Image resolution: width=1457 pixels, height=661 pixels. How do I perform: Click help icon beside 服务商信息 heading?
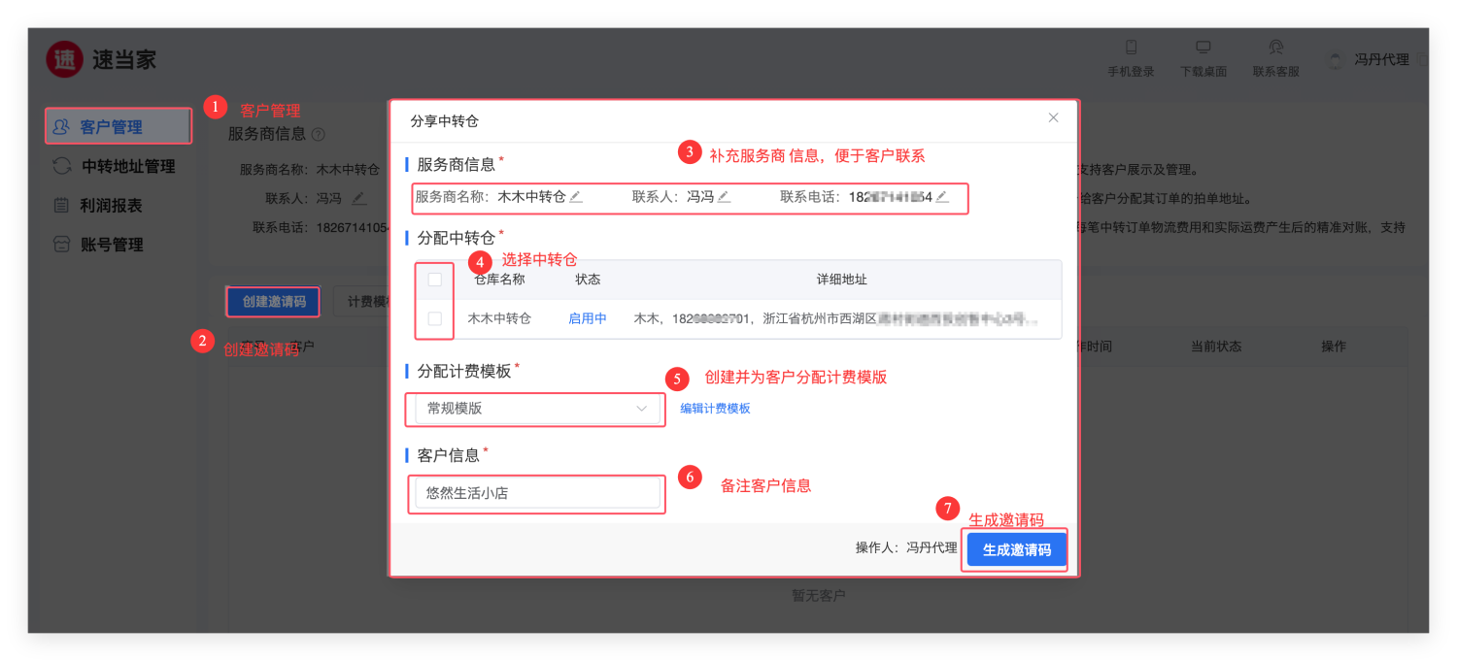[x=318, y=135]
